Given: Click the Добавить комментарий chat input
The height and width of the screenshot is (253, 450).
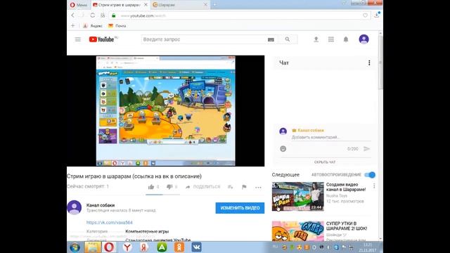Looking at the screenshot, I should tap(331, 138).
